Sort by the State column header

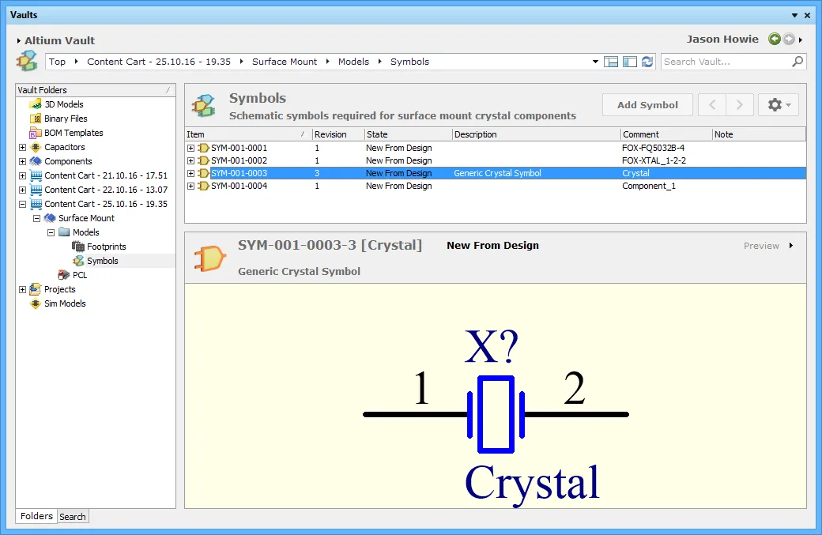(409, 134)
